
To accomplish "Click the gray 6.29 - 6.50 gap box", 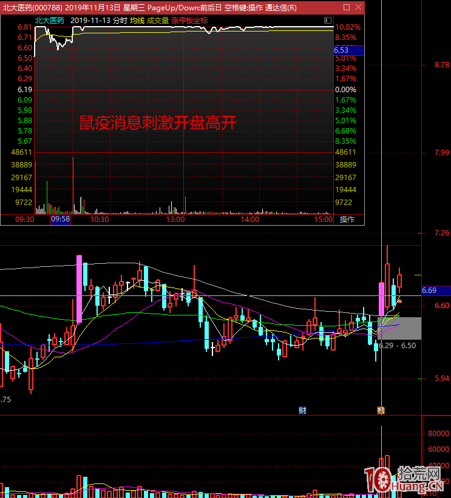I will (399, 328).
